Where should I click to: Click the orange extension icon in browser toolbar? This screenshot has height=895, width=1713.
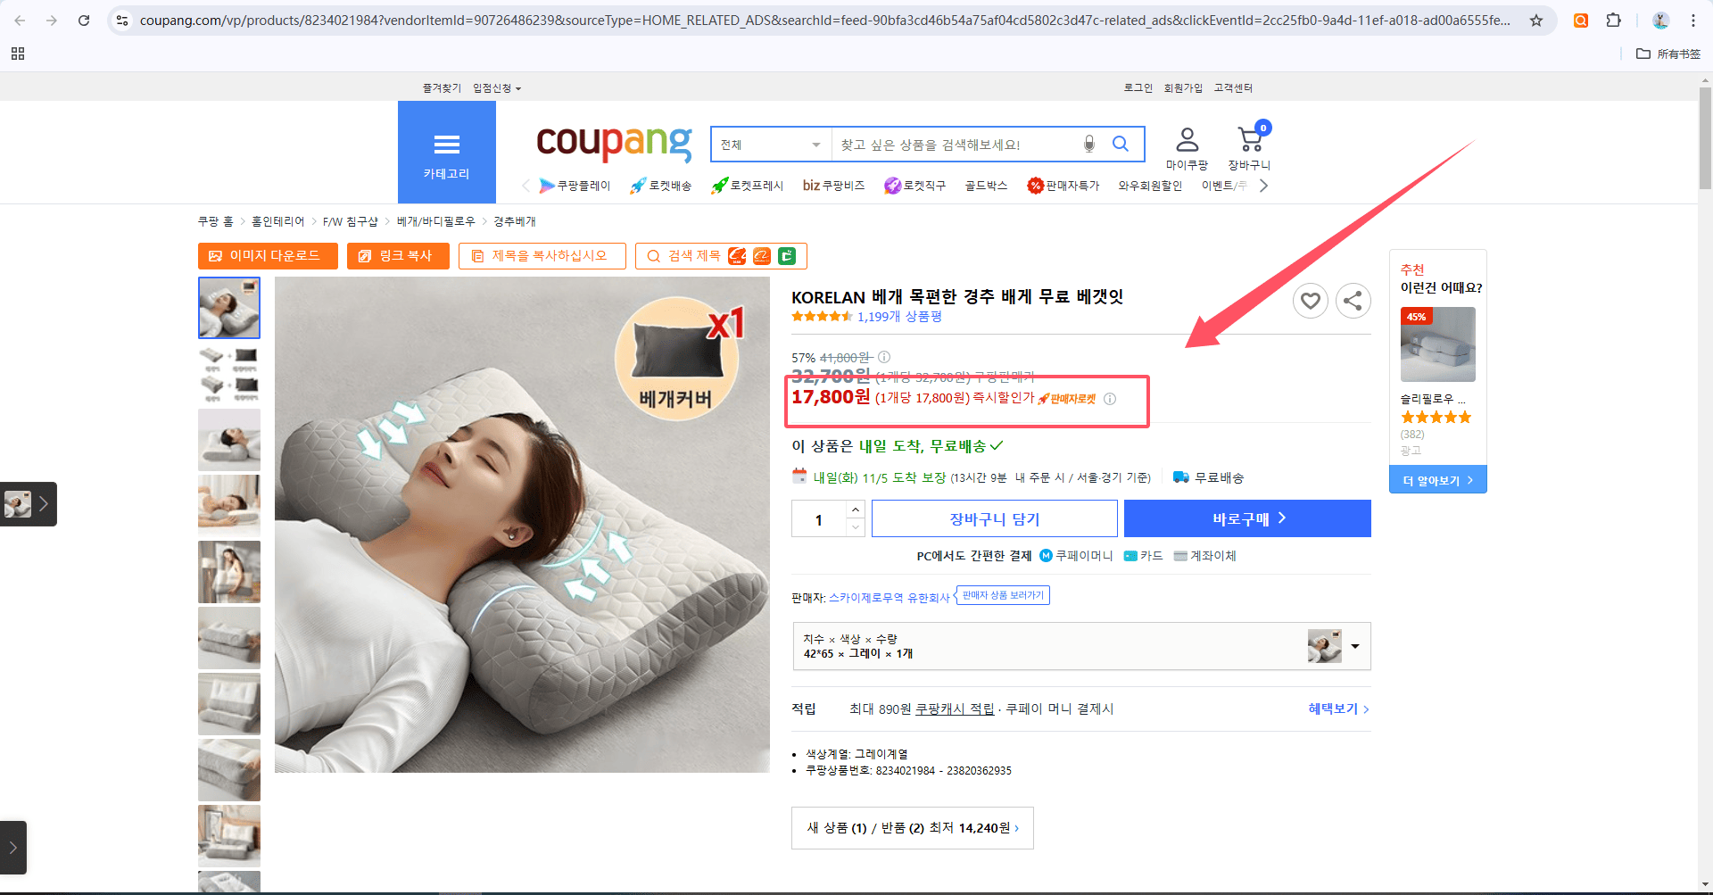tap(1581, 21)
